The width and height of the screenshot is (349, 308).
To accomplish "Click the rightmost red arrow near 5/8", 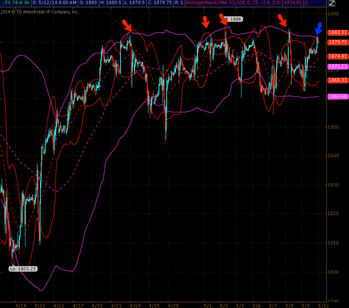I will [283, 21].
